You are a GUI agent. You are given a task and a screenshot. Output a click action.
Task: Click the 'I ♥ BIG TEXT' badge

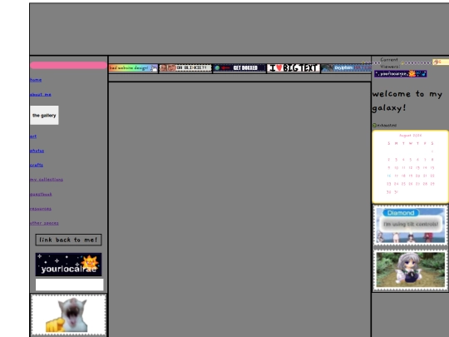294,68
